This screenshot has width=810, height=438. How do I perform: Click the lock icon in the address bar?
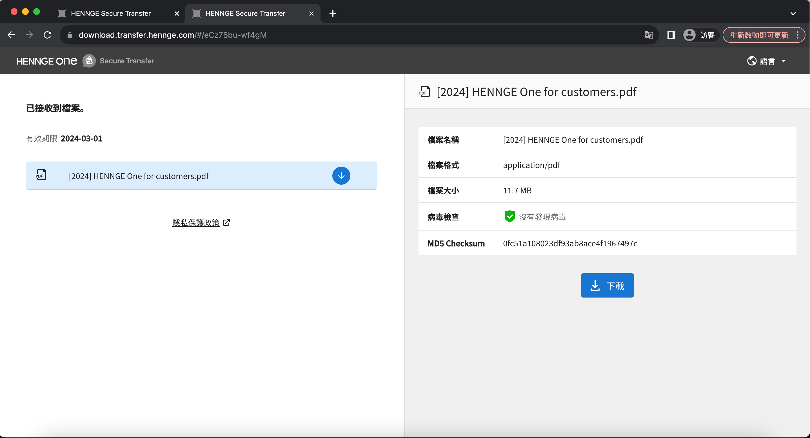pos(70,35)
